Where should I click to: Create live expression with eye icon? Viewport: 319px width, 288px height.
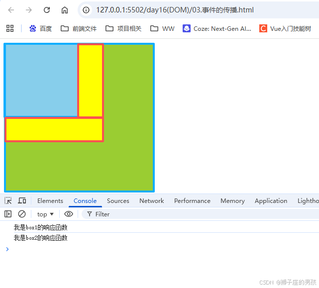pyautogui.click(x=69, y=214)
